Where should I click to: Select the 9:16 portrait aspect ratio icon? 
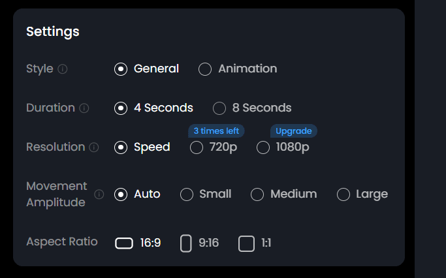point(185,243)
